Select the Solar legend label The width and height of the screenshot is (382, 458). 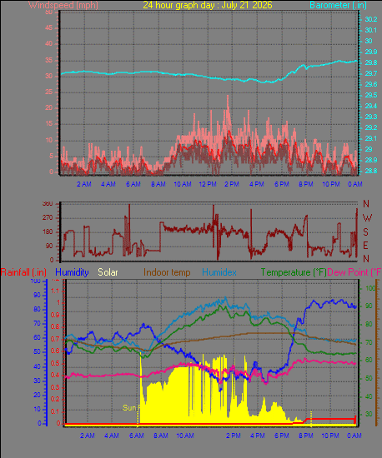point(108,272)
